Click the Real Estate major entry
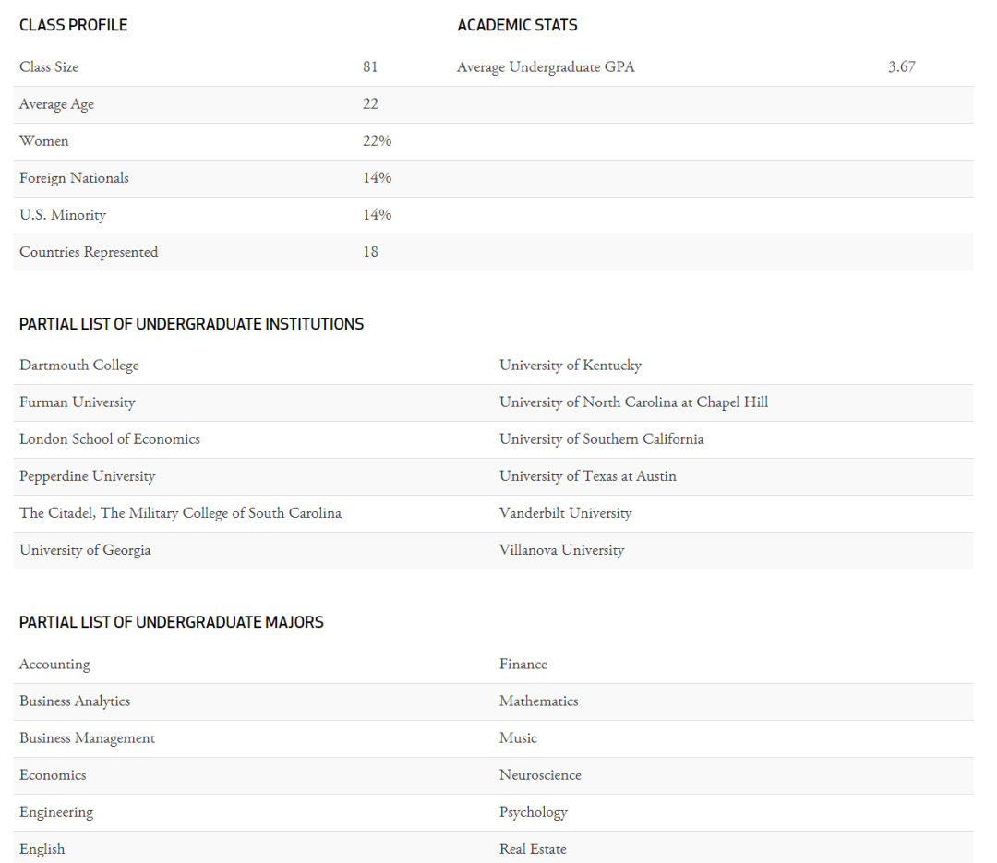Viewport: 997px width, 863px height. (533, 849)
